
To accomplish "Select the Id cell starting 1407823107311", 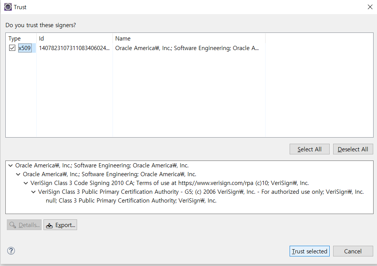I will [74, 48].
